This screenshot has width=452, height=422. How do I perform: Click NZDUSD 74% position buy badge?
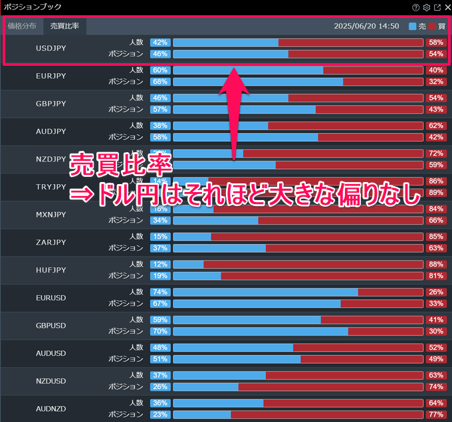tap(436, 387)
